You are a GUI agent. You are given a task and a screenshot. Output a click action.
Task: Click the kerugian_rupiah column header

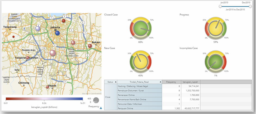click(x=191, y=82)
